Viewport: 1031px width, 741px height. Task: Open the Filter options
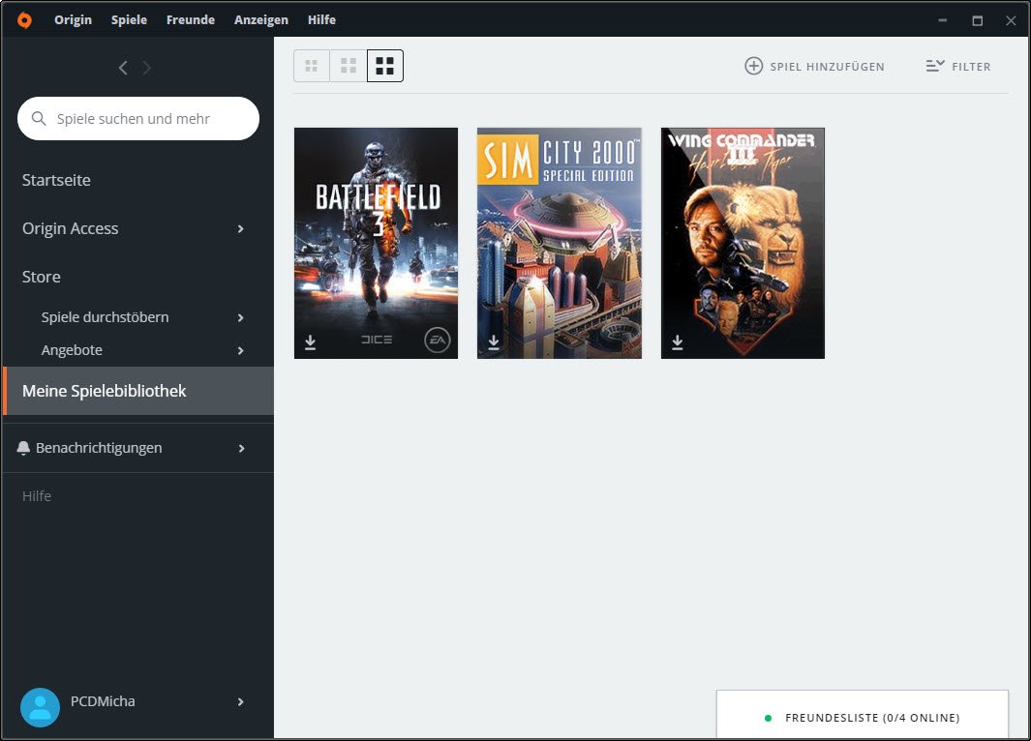coord(957,67)
